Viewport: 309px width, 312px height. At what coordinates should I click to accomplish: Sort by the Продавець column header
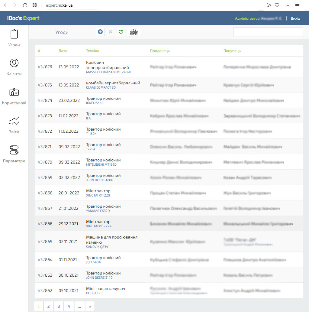tap(160, 51)
